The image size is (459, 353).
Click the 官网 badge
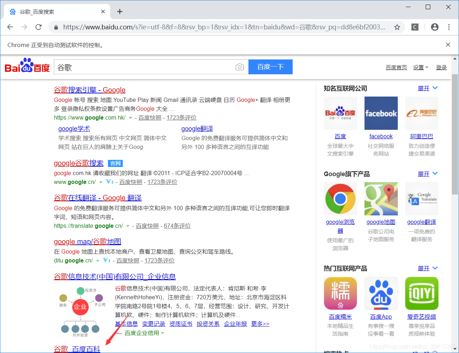115,163
